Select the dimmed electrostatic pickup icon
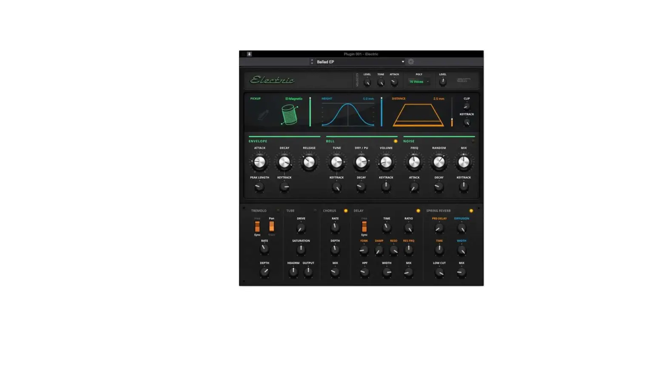 click(x=263, y=115)
